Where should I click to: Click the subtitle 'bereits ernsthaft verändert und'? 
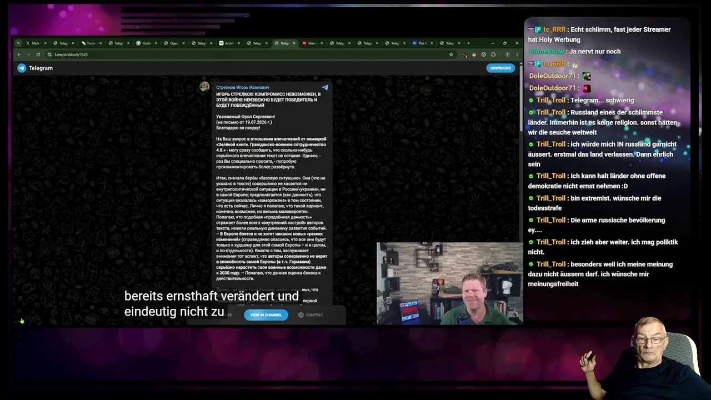(212, 296)
